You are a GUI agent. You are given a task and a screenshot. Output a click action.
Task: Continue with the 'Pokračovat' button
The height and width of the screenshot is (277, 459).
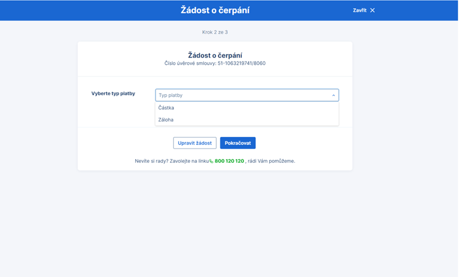click(238, 143)
